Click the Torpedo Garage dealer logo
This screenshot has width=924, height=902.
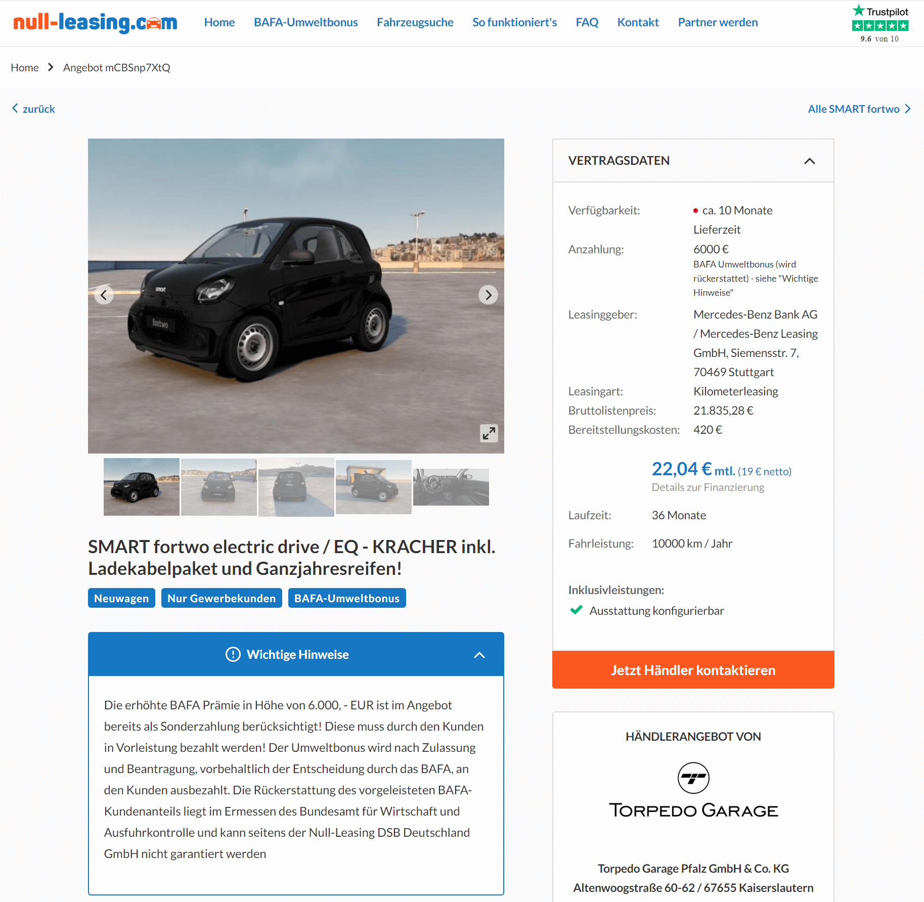693,791
